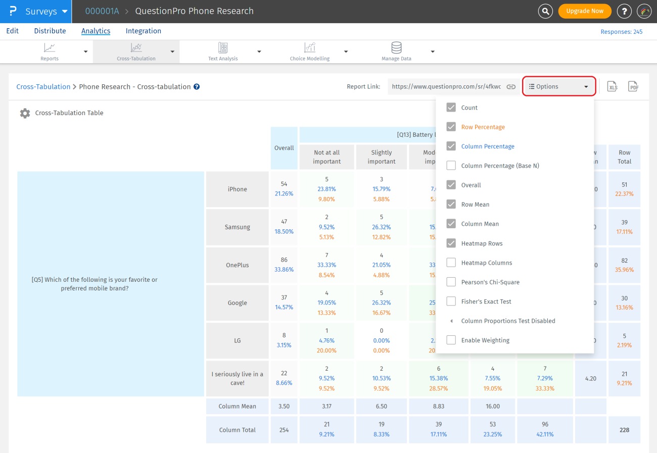Copy report link using chain icon
Screen dimensions: 657x453
coord(511,87)
